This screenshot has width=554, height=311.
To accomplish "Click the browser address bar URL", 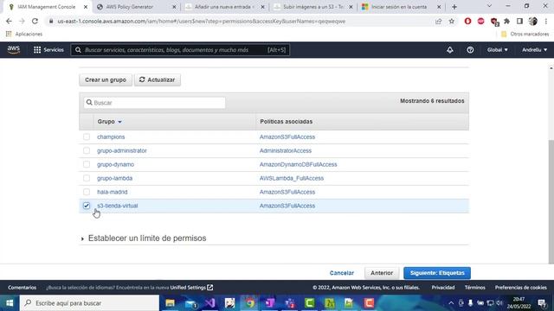I will (x=202, y=21).
